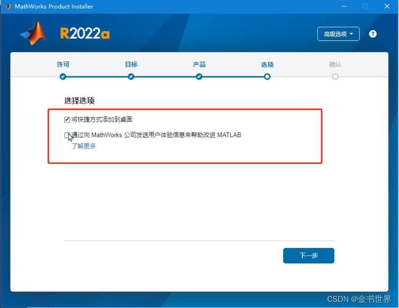Close the MathWorks Product Installer window

pos(387,7)
